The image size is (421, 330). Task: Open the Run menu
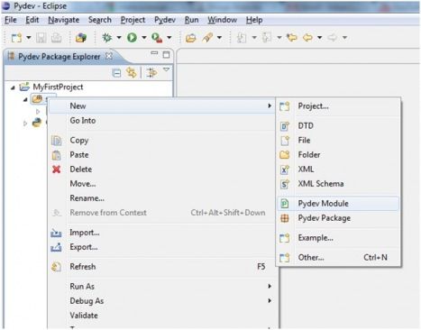(191, 20)
